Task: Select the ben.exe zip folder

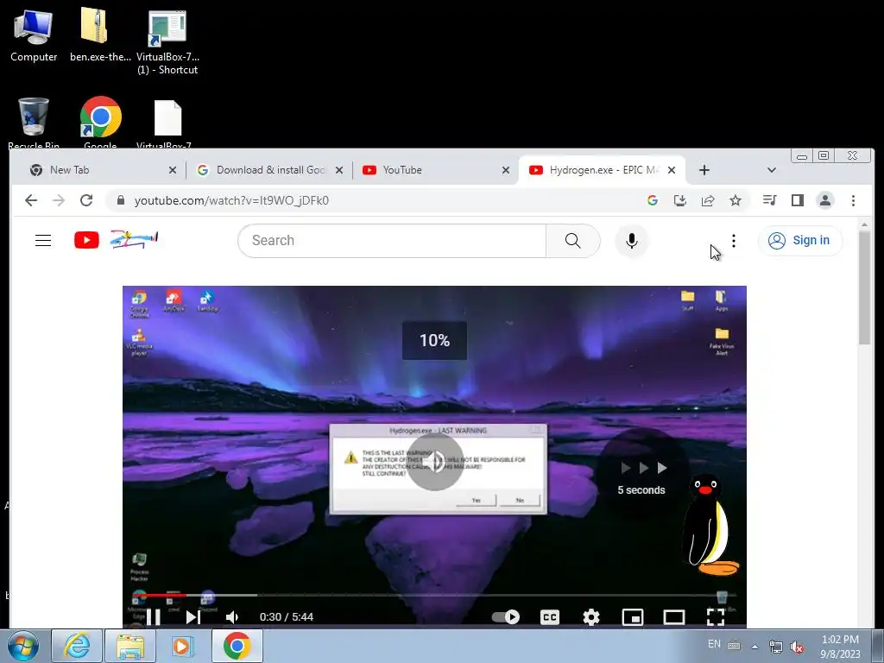Action: 100,35
